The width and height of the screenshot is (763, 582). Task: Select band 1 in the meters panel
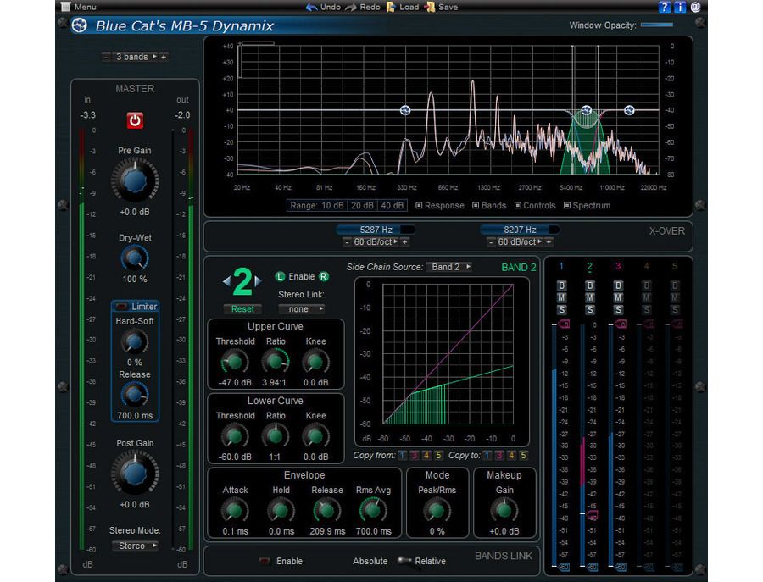click(561, 266)
